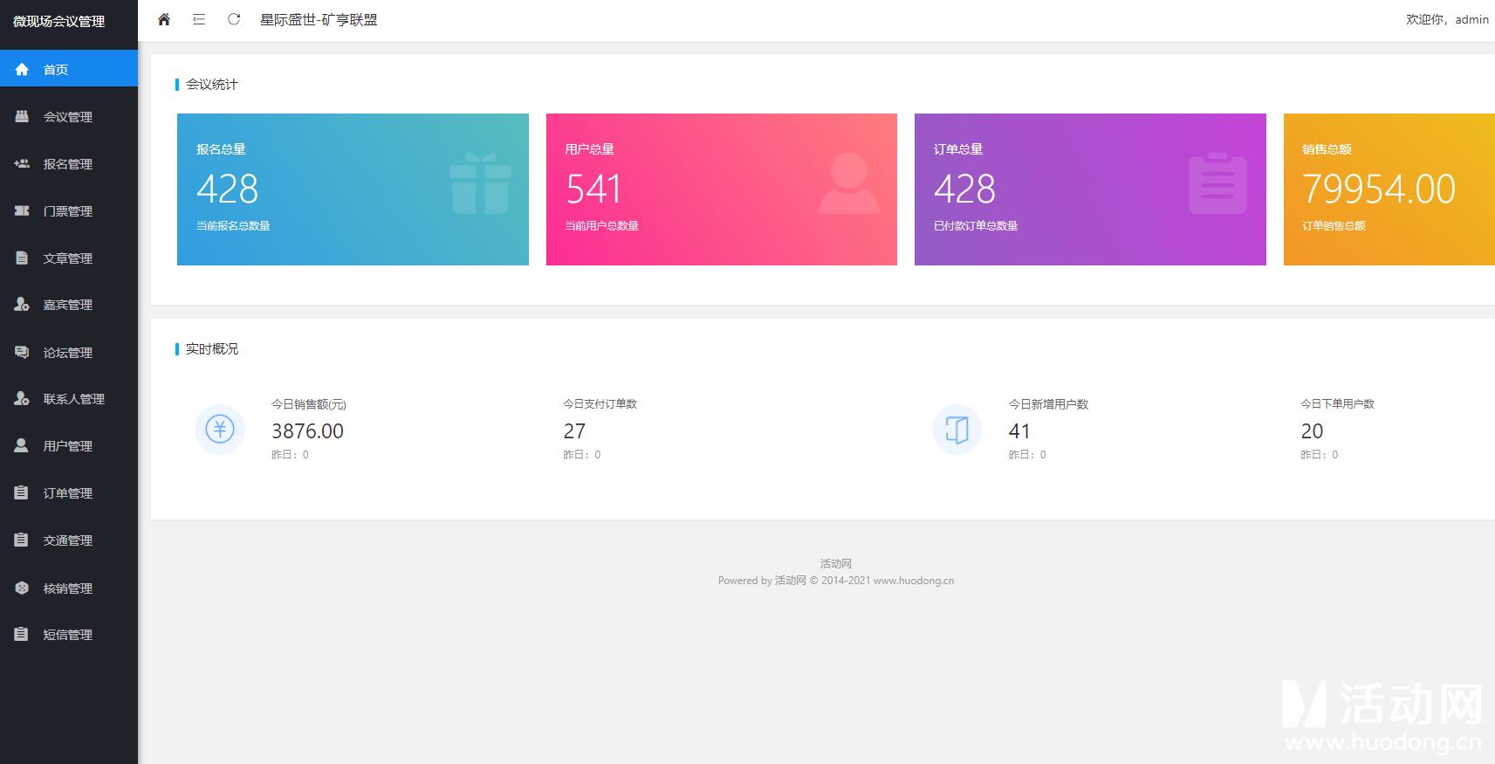The height and width of the screenshot is (764, 1495).
Task: Click 今日下单用户数 value 20
Action: [x=1312, y=431]
